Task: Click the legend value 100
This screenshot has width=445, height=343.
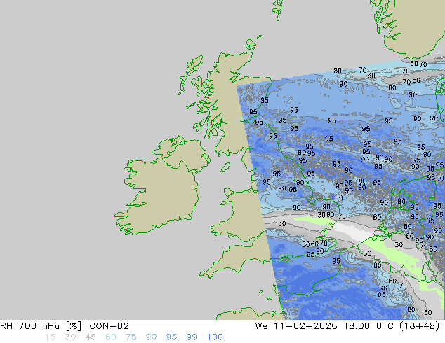Action: (215, 337)
